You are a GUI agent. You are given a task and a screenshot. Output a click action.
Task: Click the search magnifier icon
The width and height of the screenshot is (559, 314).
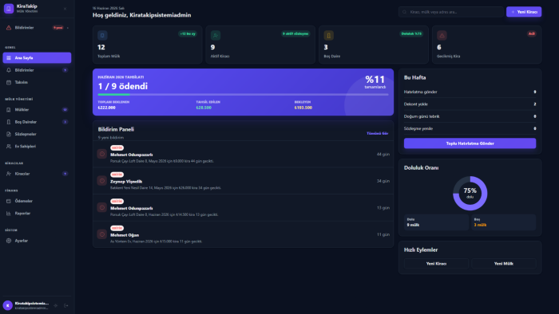(x=404, y=12)
